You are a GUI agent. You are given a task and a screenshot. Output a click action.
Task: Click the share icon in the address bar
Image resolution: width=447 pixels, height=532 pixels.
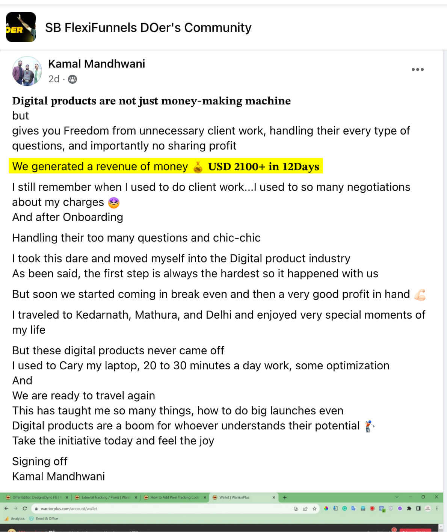coord(305,509)
